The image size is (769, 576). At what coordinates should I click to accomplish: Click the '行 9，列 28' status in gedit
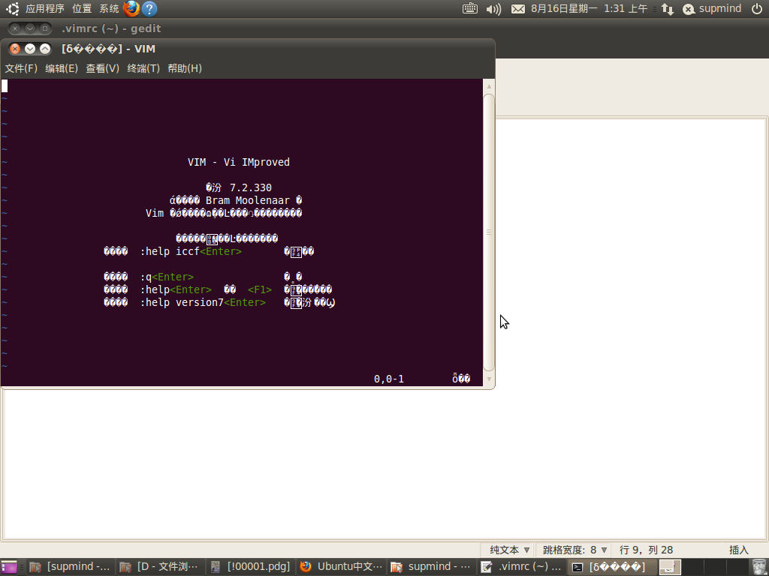click(x=647, y=550)
